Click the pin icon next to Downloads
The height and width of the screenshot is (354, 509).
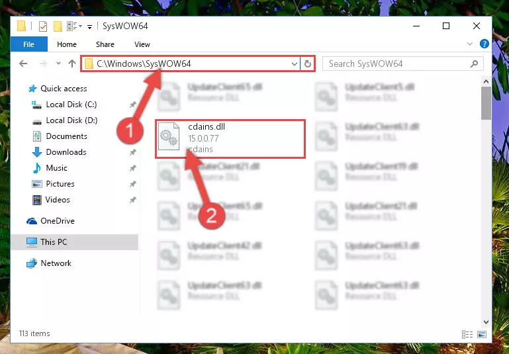pos(132,152)
